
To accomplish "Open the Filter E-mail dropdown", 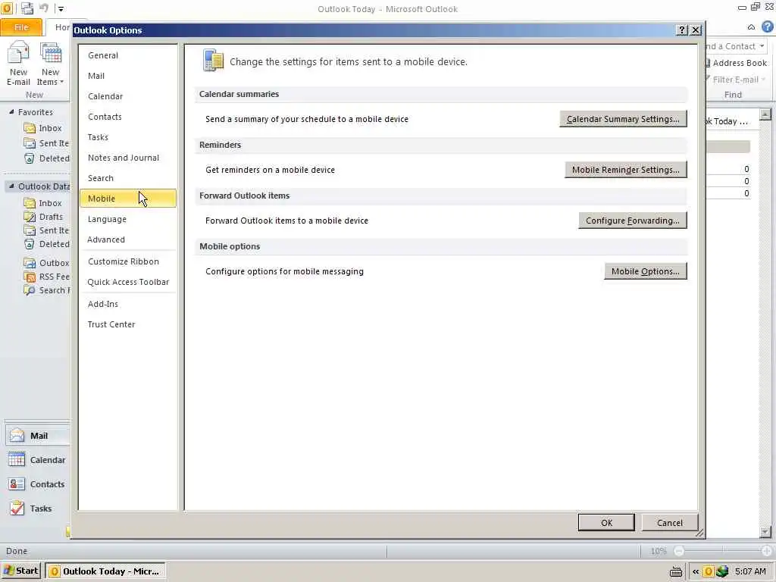I will tap(762, 79).
